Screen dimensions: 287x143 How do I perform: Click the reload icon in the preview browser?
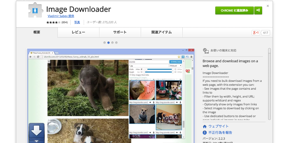(38, 57)
